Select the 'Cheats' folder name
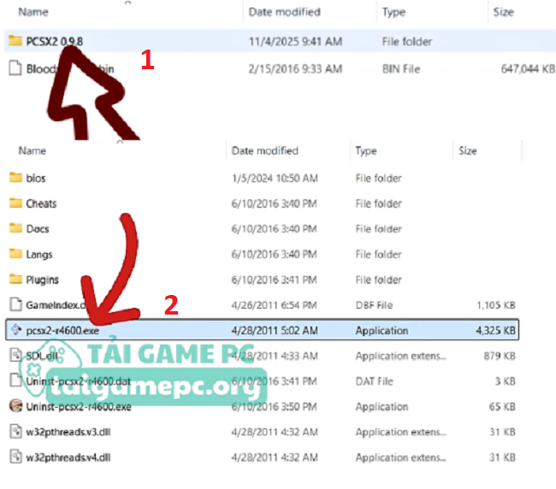556x489 pixels. coord(41,203)
